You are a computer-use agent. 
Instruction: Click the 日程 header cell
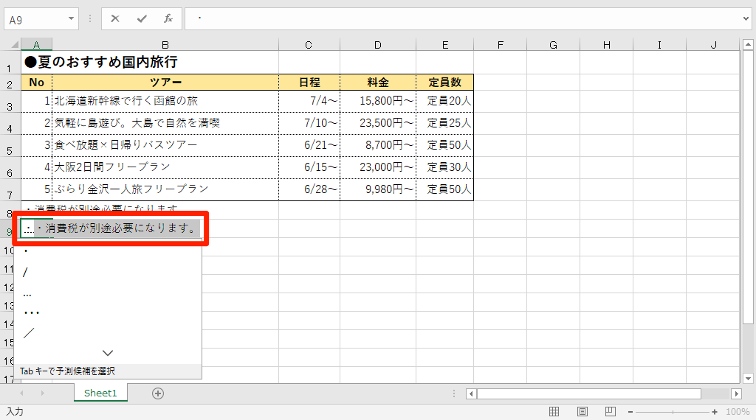309,83
